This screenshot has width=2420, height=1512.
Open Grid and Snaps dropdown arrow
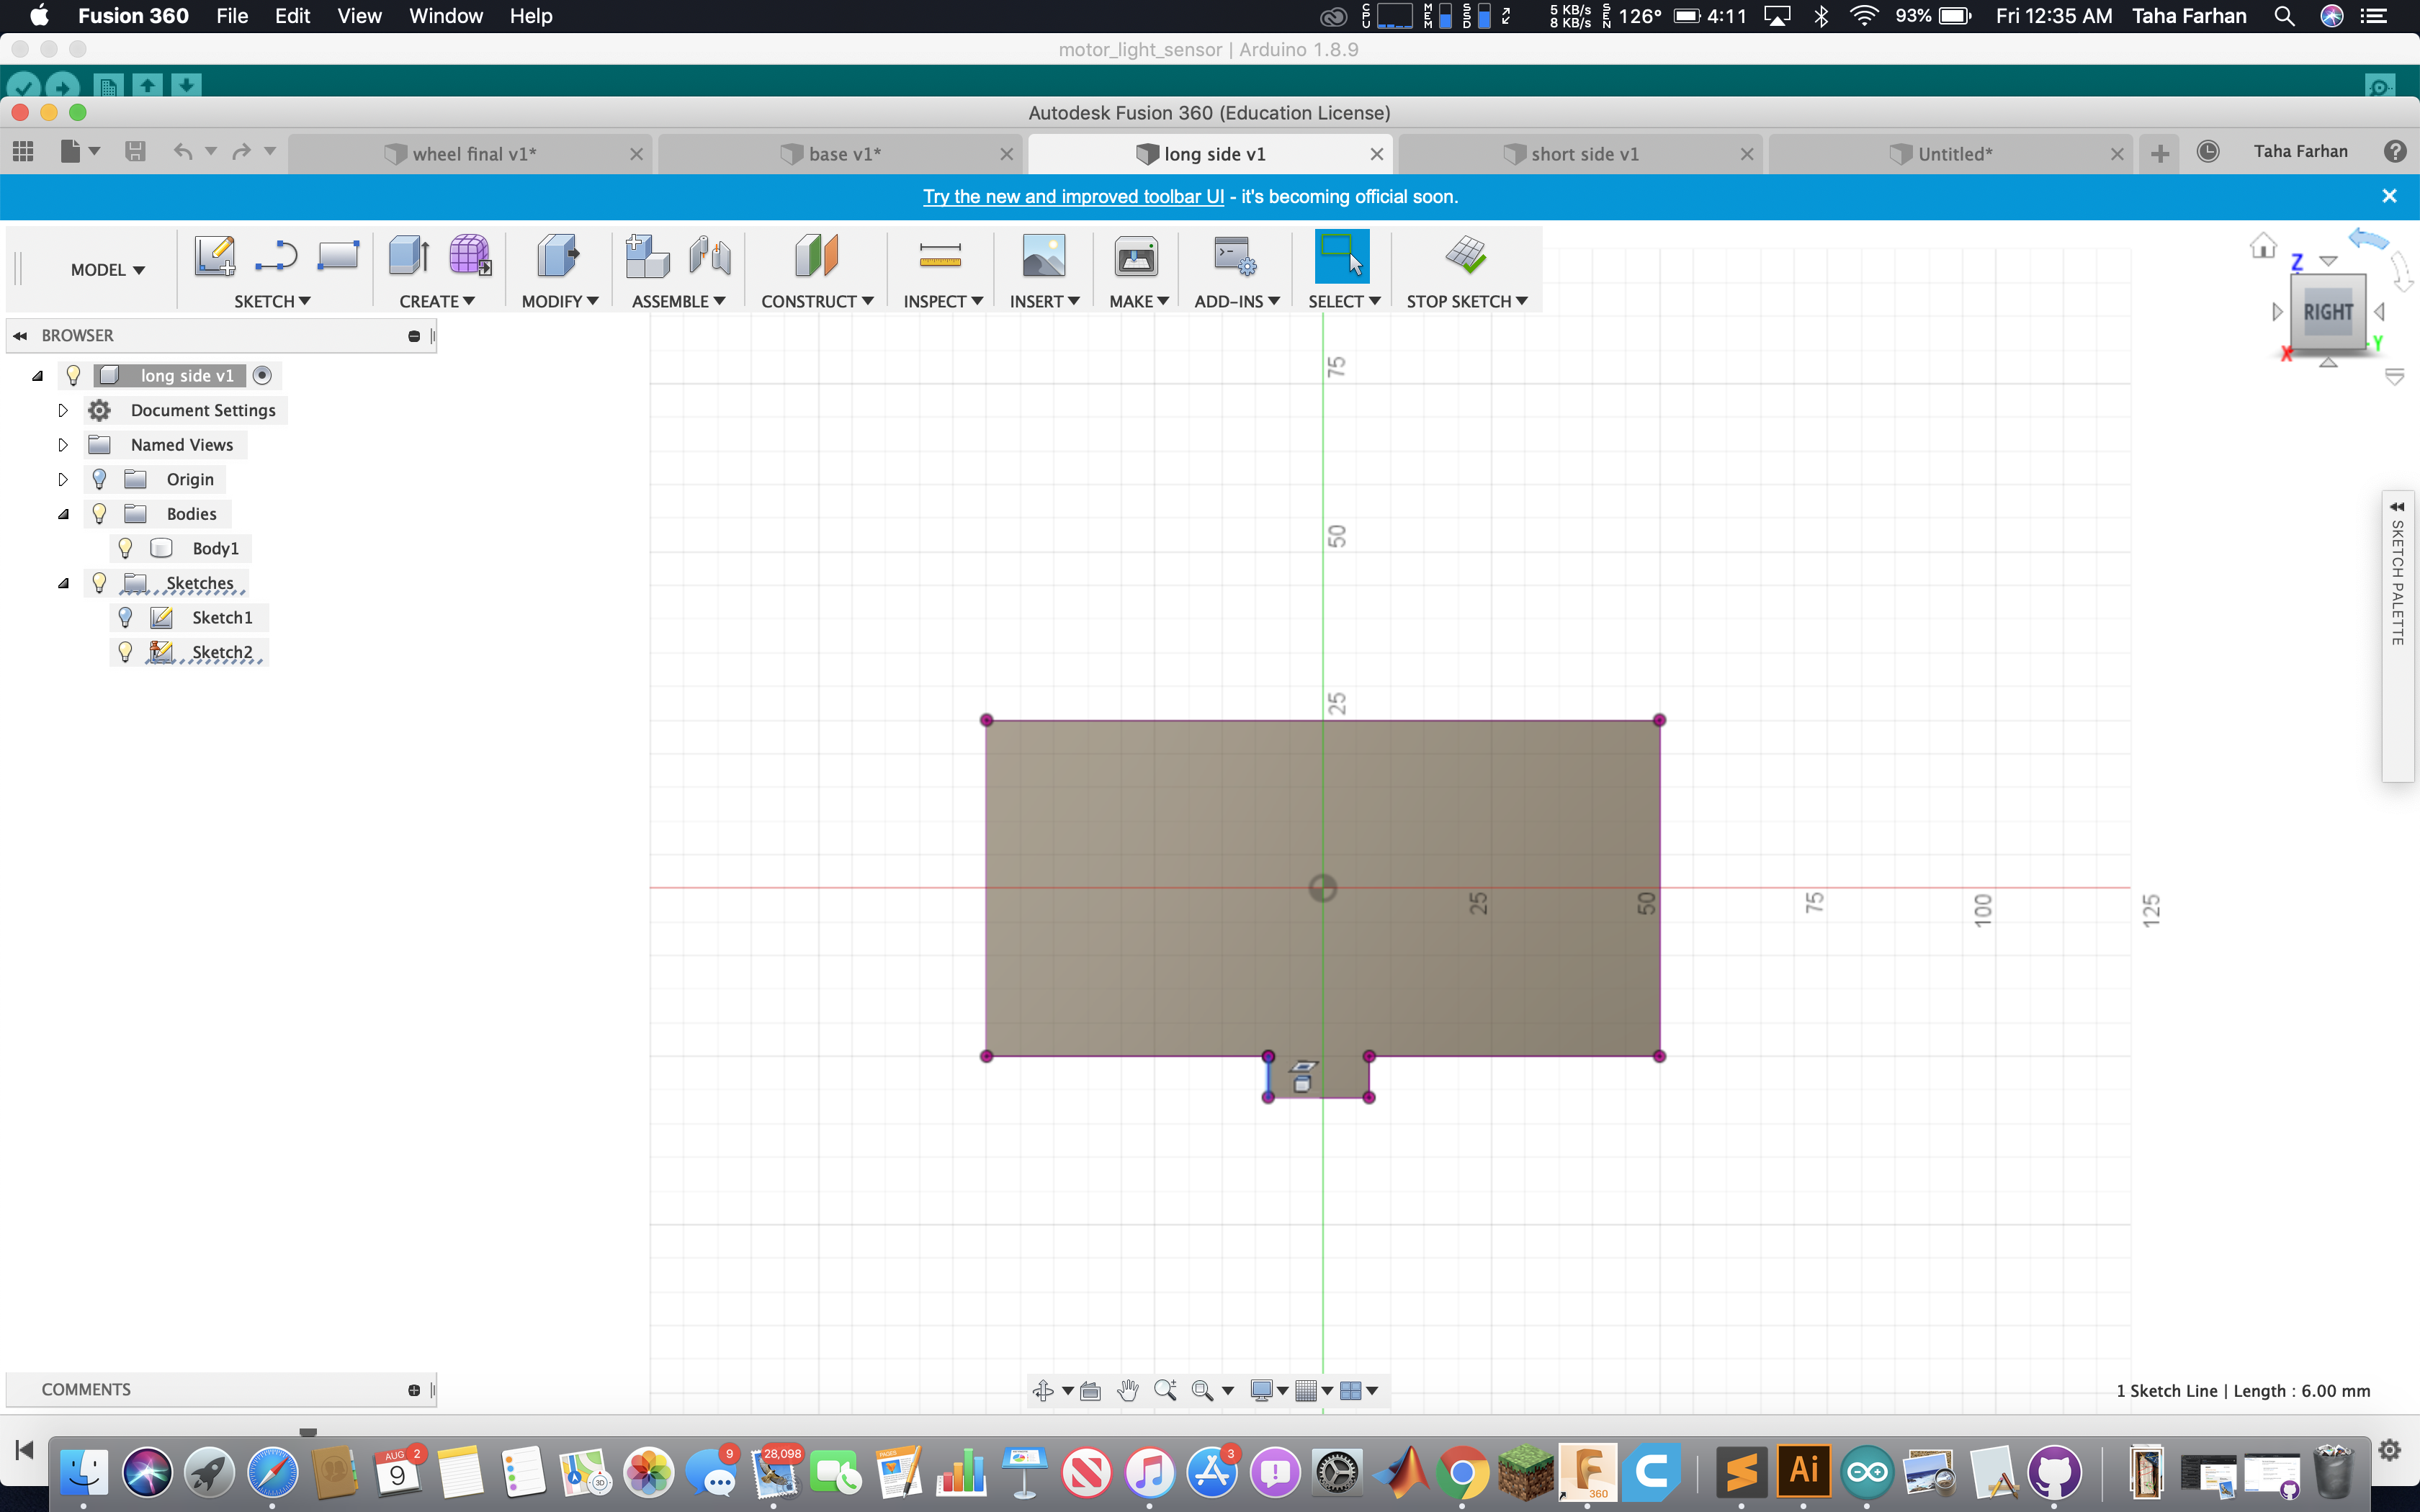(x=1327, y=1390)
